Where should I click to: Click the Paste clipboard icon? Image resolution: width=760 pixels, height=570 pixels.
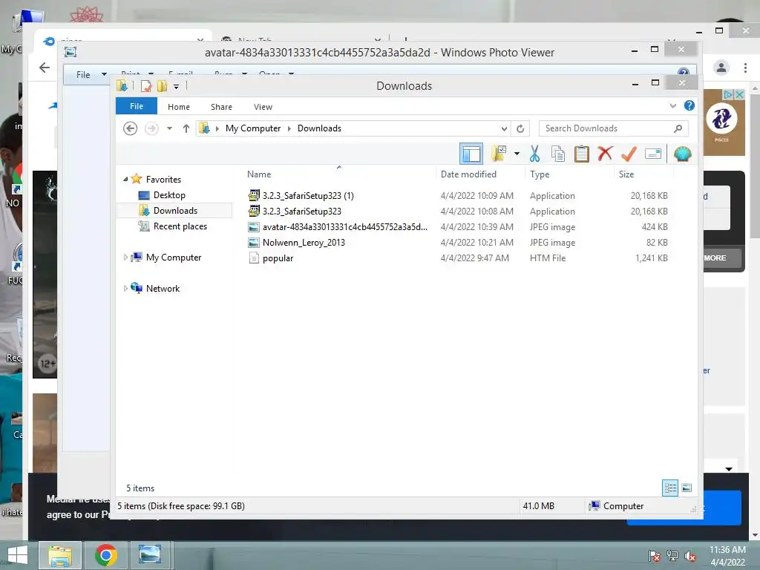582,154
